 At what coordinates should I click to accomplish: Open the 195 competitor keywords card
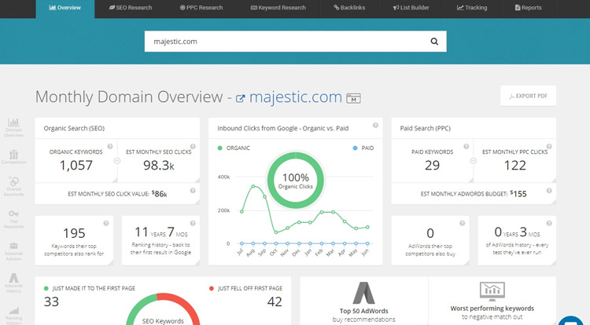74,240
